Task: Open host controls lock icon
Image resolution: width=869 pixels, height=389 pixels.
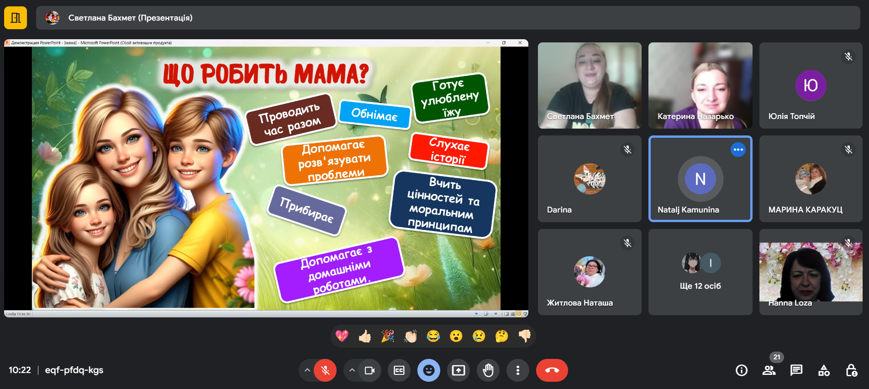Action: tap(851, 370)
